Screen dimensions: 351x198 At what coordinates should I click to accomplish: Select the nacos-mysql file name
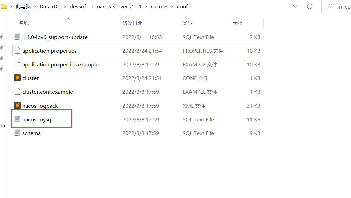coord(37,119)
